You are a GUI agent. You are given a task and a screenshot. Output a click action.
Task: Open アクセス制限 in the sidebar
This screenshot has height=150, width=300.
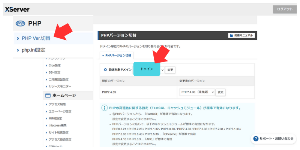[x=57, y=105]
